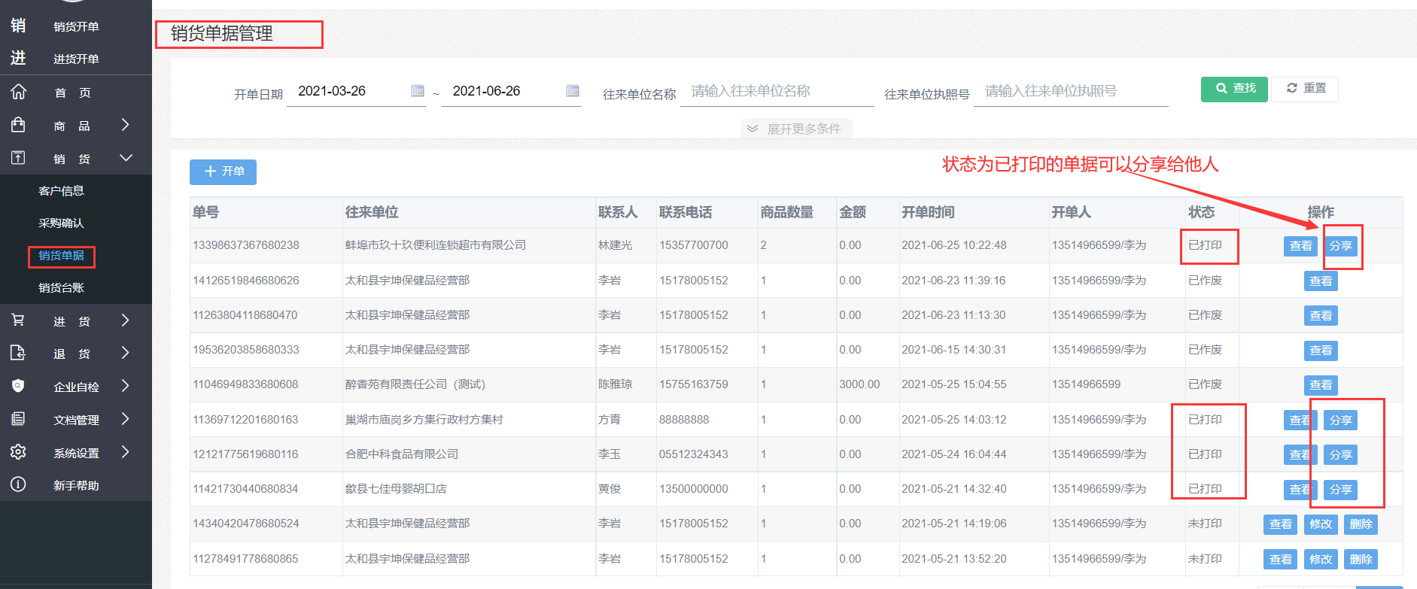Select 客户信息 in the sidebar
The width and height of the screenshot is (1417, 589).
[x=61, y=190]
